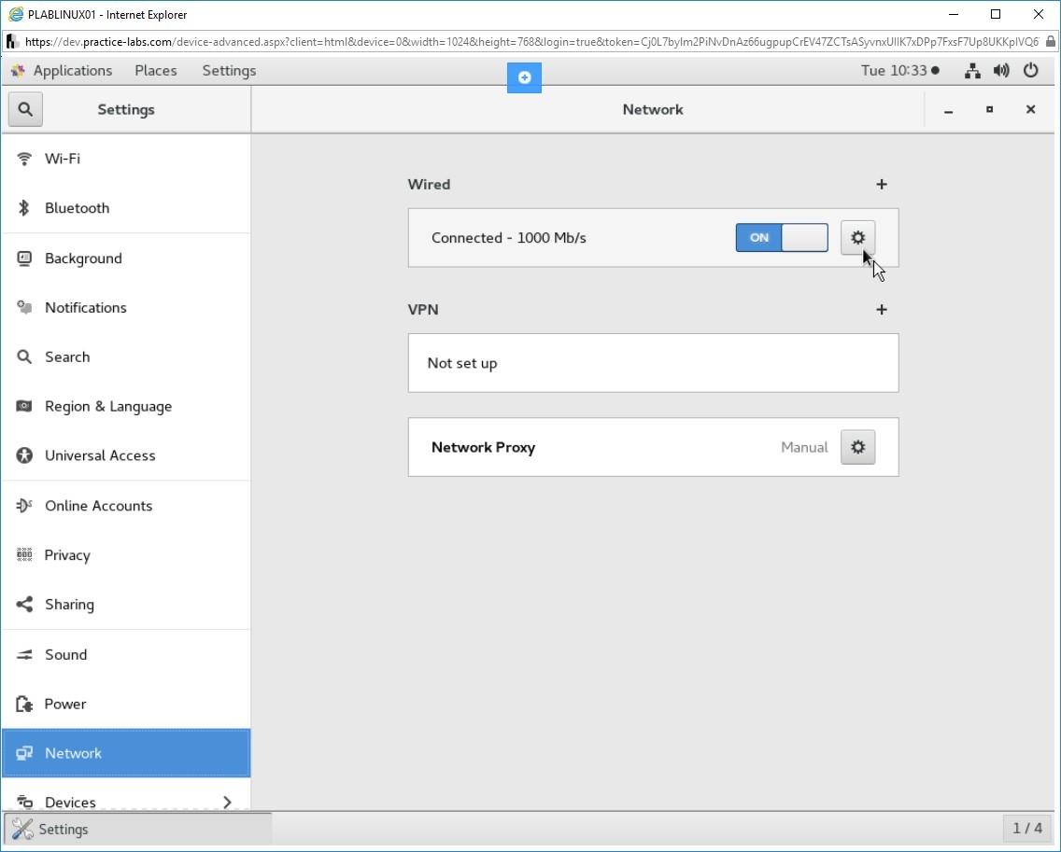Viewport: 1061px width, 852px height.
Task: Open the Privacy settings panel
Action: [67, 555]
